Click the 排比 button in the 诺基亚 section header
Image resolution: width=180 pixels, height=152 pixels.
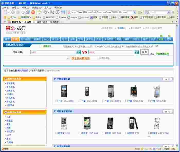click(167, 111)
